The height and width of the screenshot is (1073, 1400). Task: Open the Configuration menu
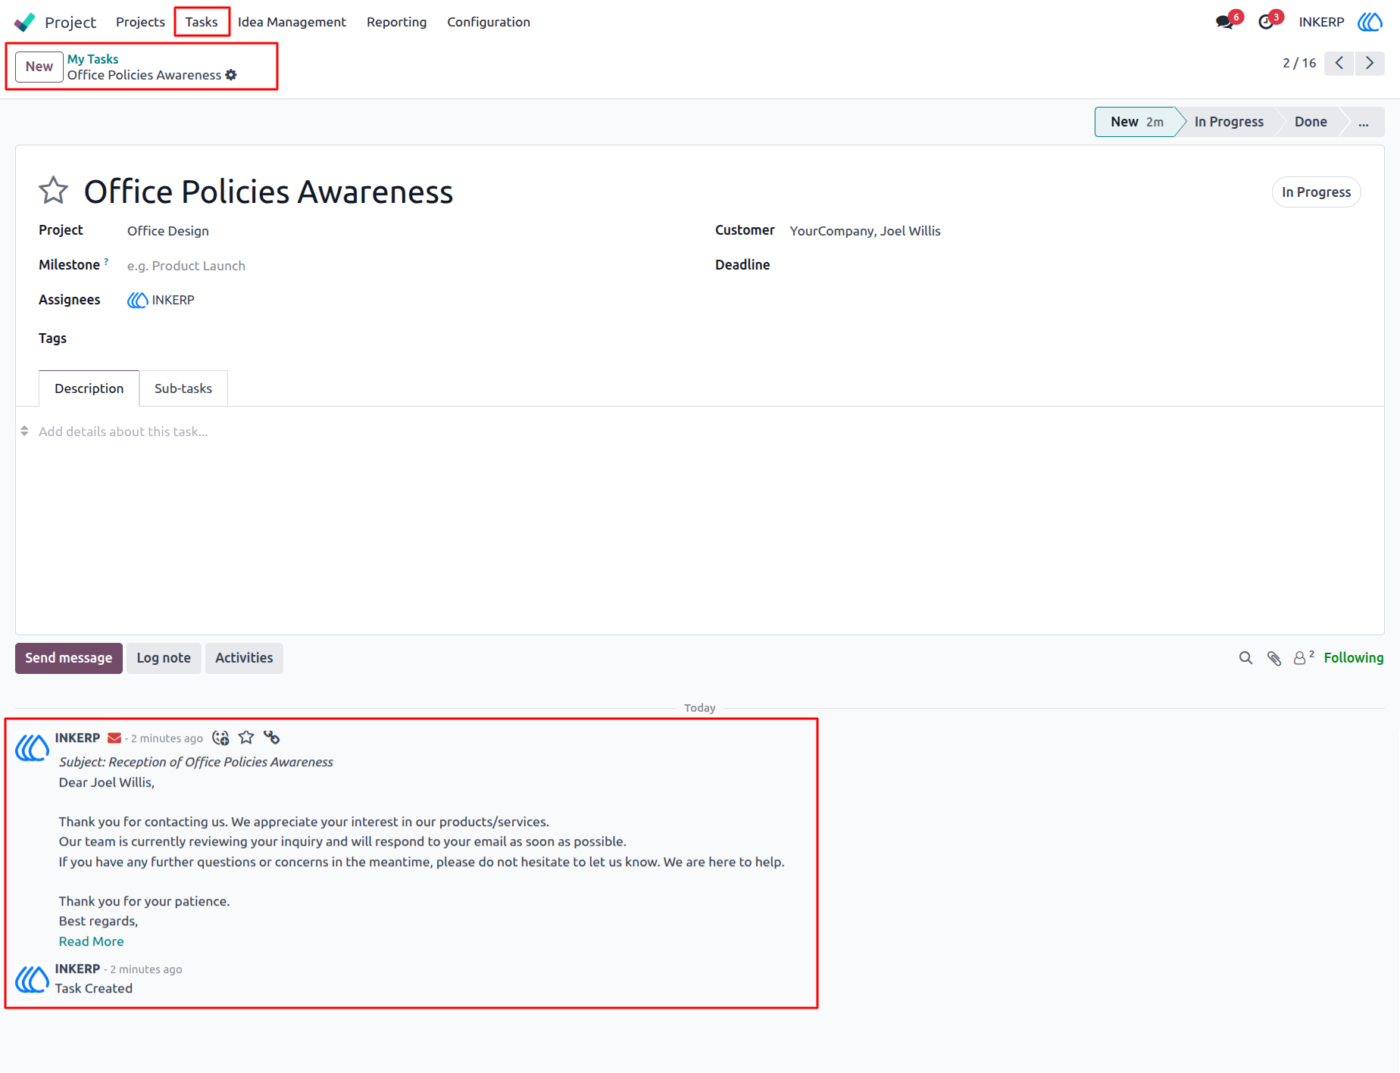489,22
